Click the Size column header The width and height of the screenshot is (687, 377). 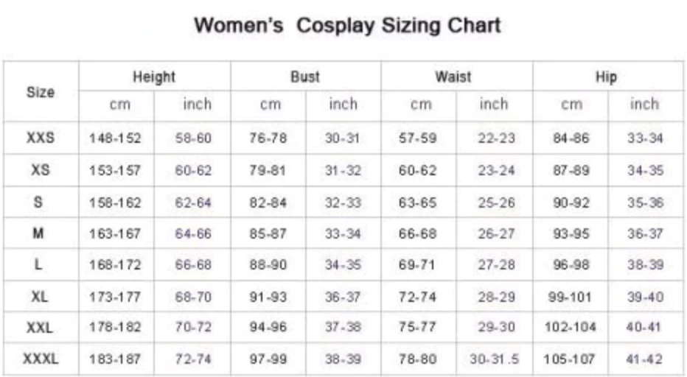coord(41,93)
